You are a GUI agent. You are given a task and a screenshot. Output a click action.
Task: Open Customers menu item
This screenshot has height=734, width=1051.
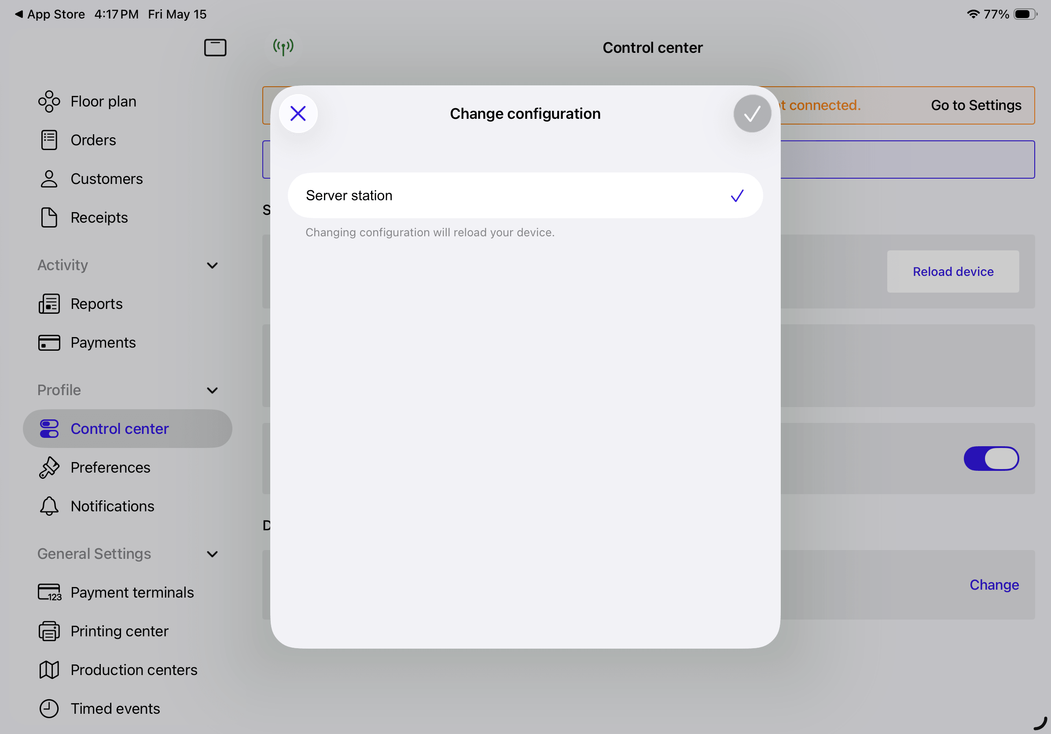[128, 179]
